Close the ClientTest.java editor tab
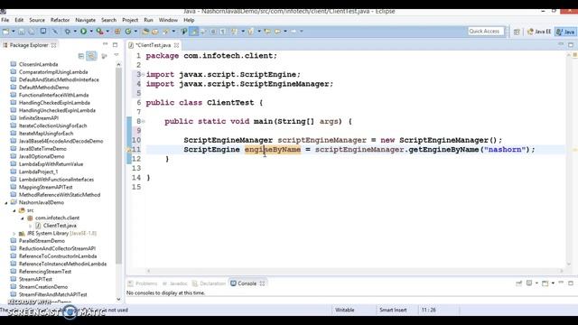 (x=177, y=45)
